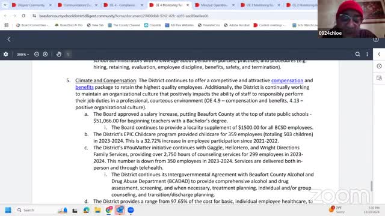385x216 pixels.
Task: Open the FinalsiteCms bookmark
Action: [209, 25]
